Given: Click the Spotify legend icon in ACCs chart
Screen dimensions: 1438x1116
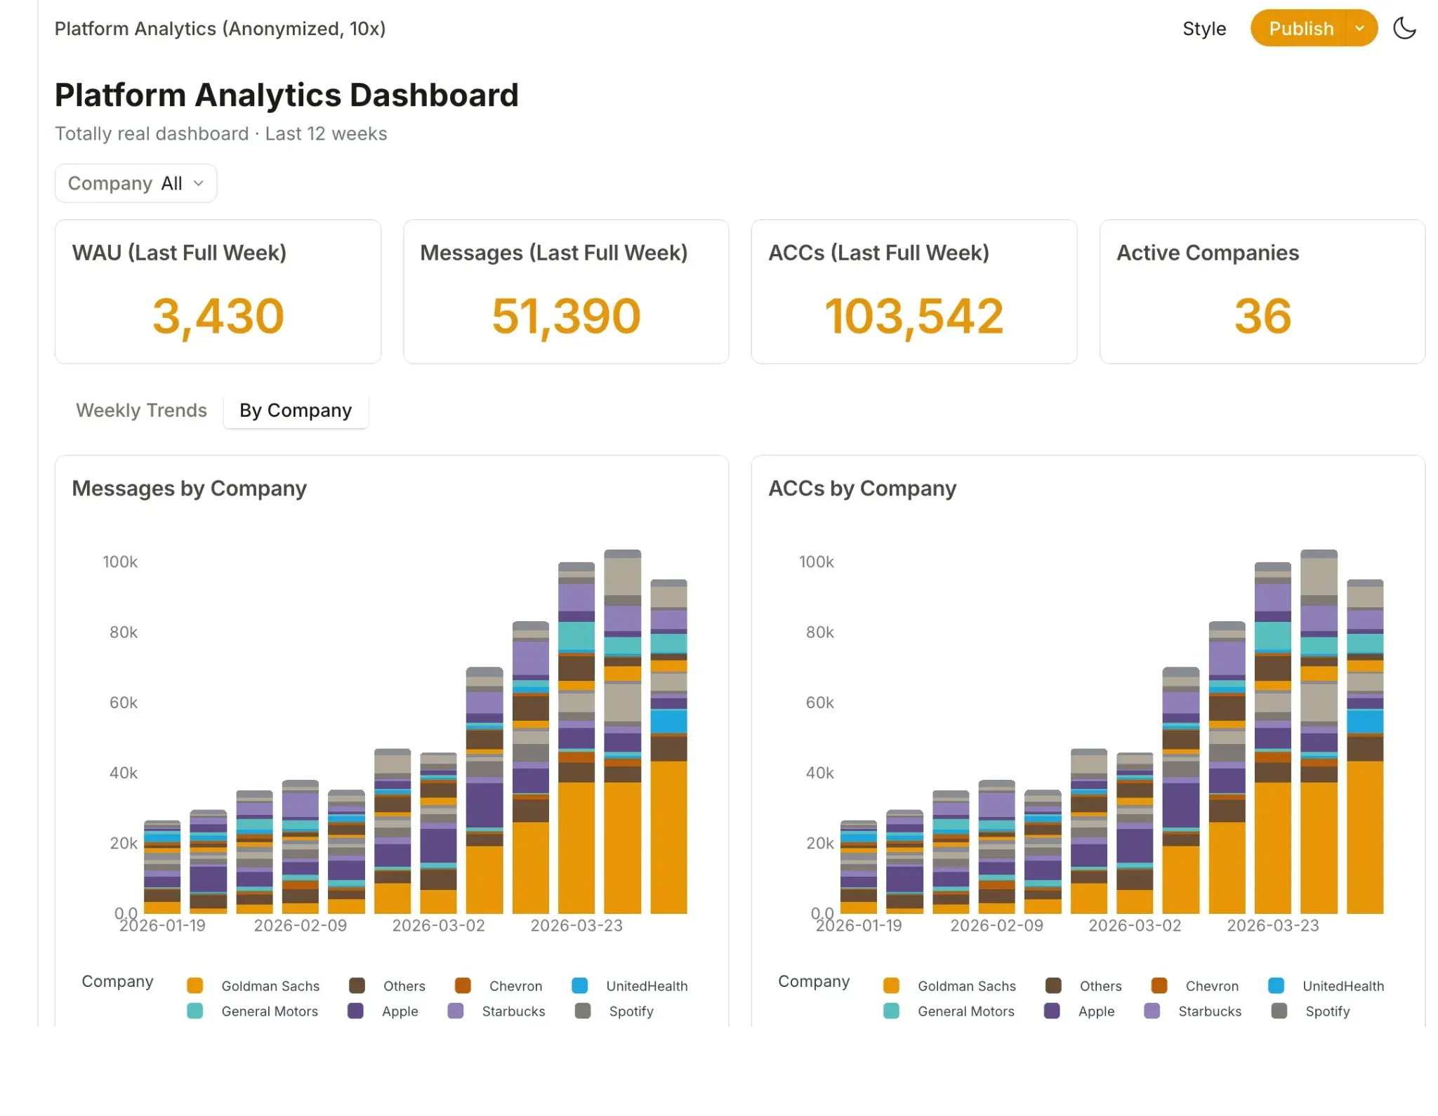Looking at the screenshot, I should click(1279, 1011).
